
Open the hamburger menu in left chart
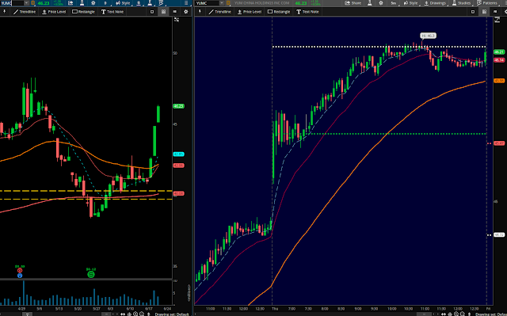[186, 3]
